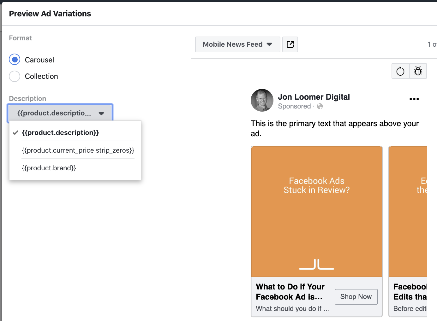Click the Shop Now button
437x321 pixels.
click(356, 297)
